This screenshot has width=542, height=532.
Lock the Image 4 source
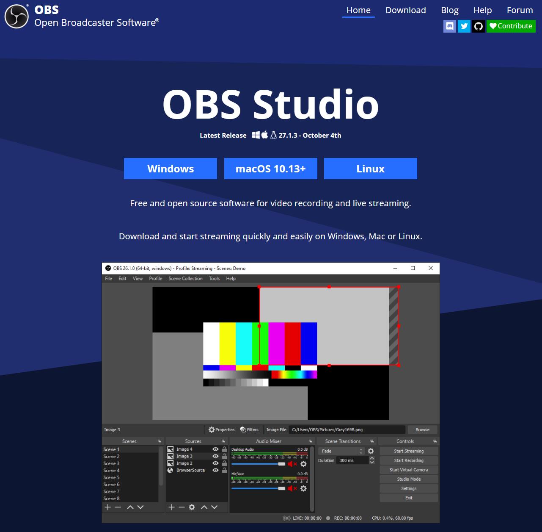tap(224, 449)
